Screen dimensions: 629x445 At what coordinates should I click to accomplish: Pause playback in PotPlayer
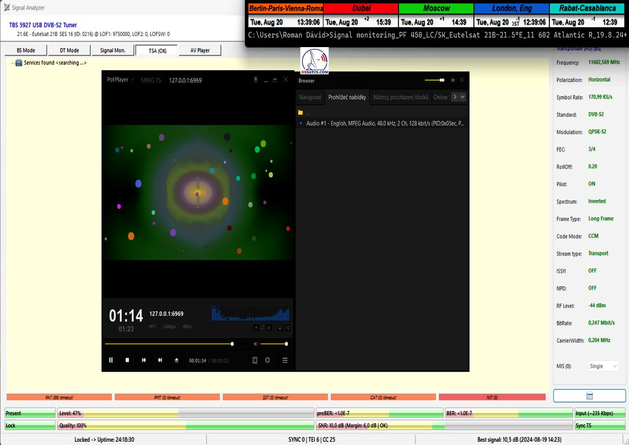coord(111,360)
